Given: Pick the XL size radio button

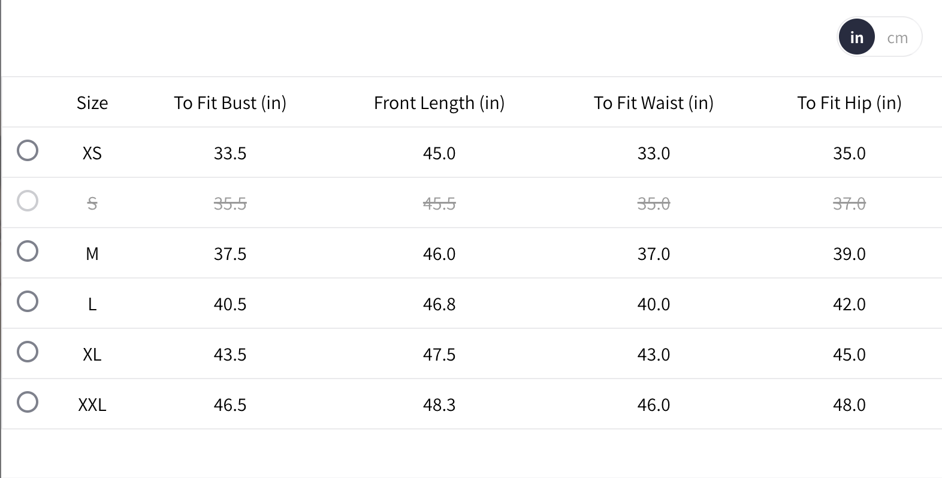Looking at the screenshot, I should pyautogui.click(x=28, y=352).
